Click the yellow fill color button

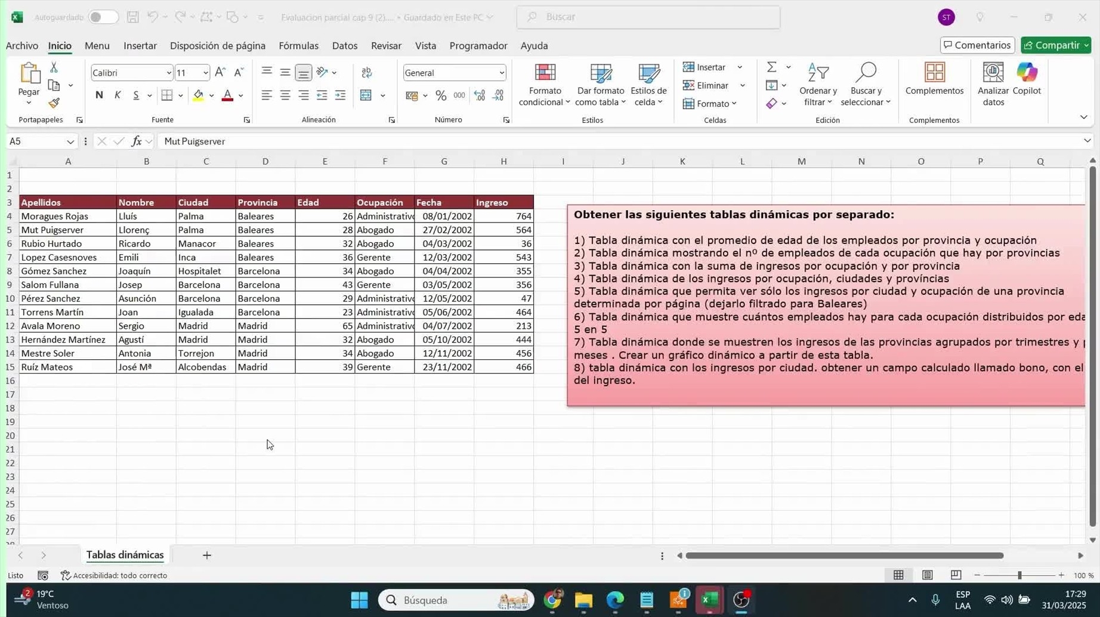pyautogui.click(x=198, y=95)
